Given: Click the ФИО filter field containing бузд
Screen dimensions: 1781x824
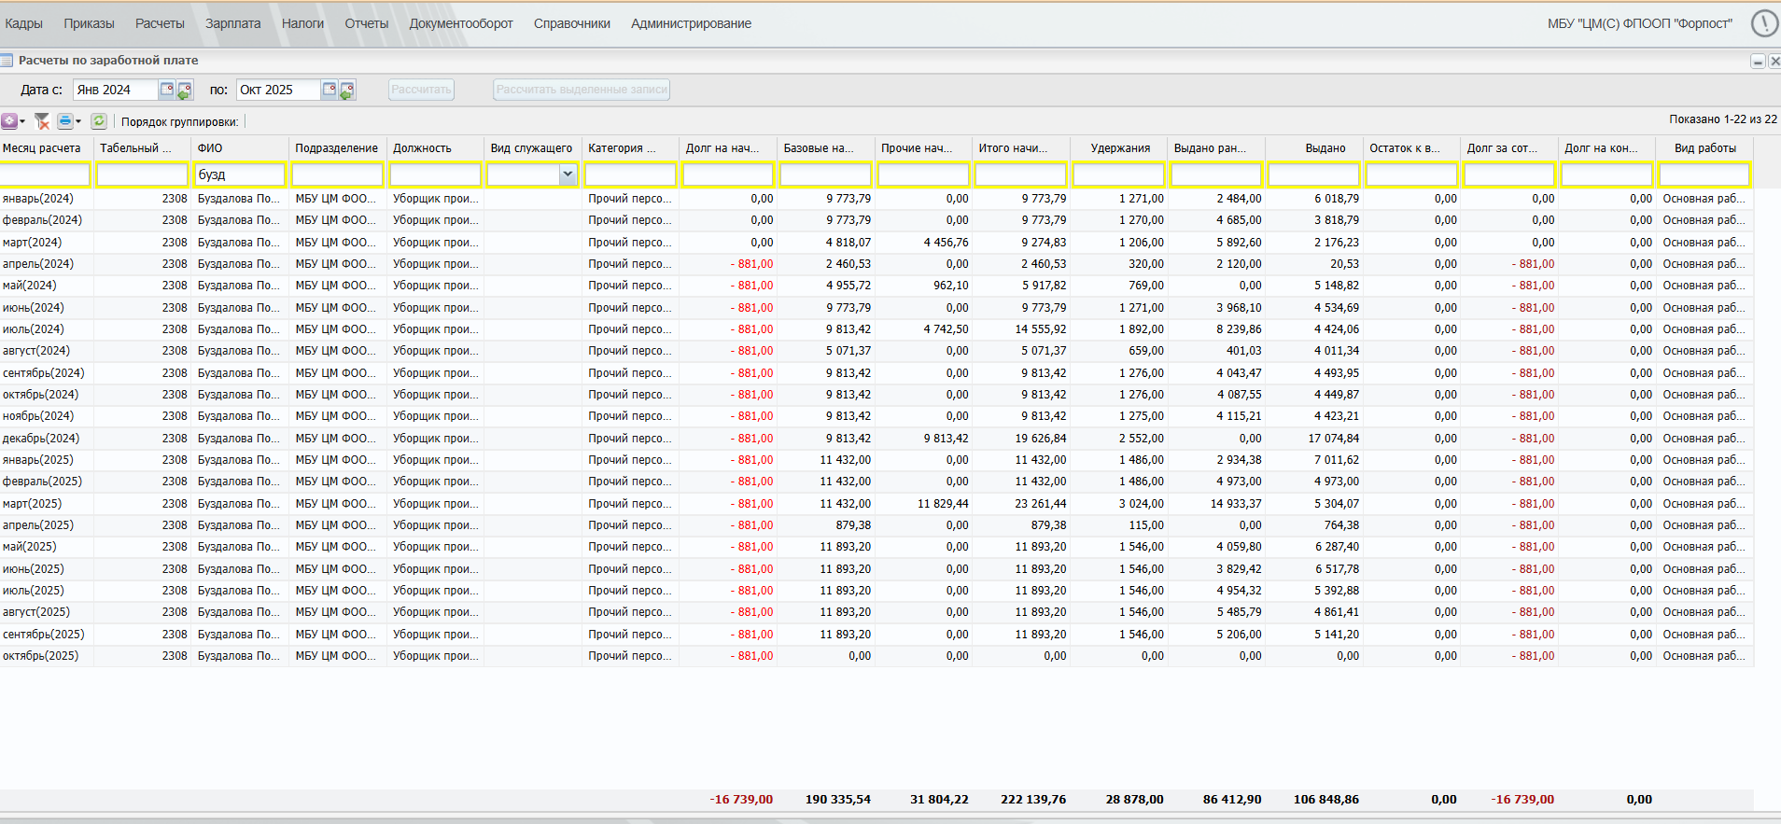Looking at the screenshot, I should point(240,175).
